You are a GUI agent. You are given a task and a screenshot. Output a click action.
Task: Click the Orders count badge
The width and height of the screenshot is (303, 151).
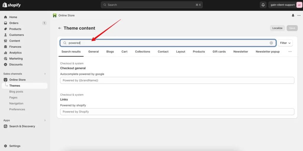tap(44, 23)
